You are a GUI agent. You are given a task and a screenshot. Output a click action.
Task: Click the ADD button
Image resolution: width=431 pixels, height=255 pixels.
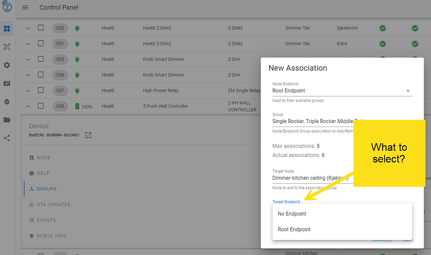tap(408, 240)
